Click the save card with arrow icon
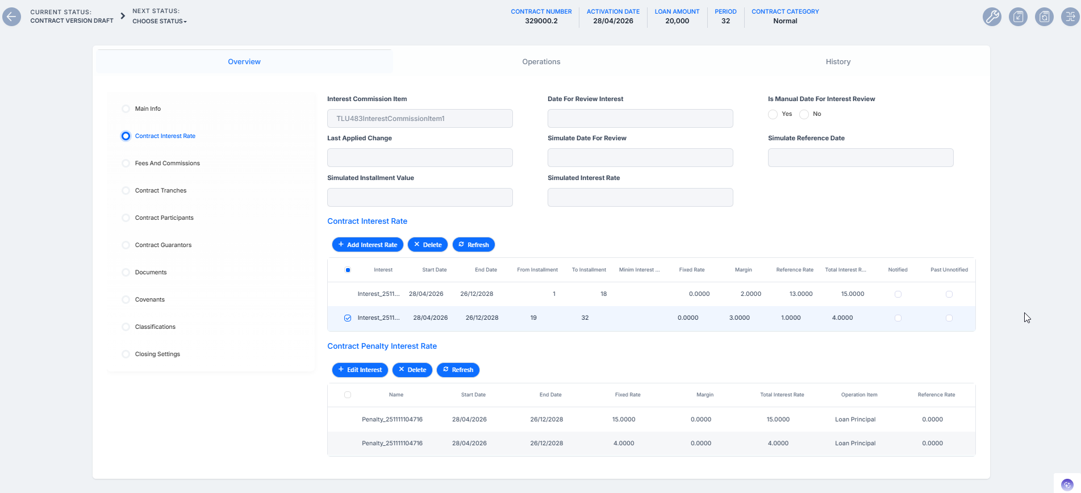Image resolution: width=1081 pixels, height=493 pixels. tap(1018, 16)
